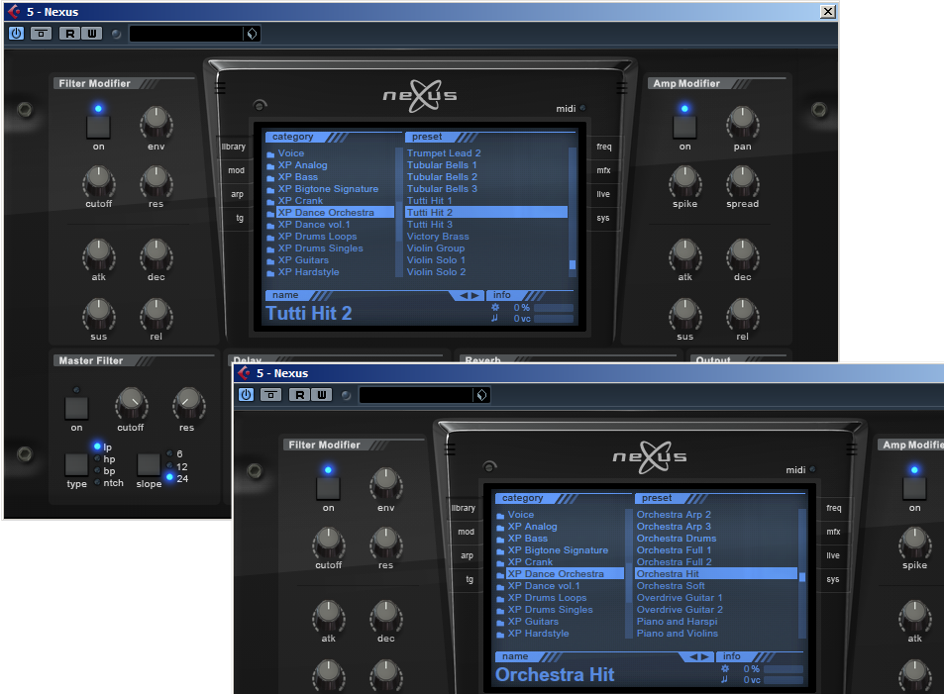Open the preset dropdown in back window's toolbar

coord(252,34)
